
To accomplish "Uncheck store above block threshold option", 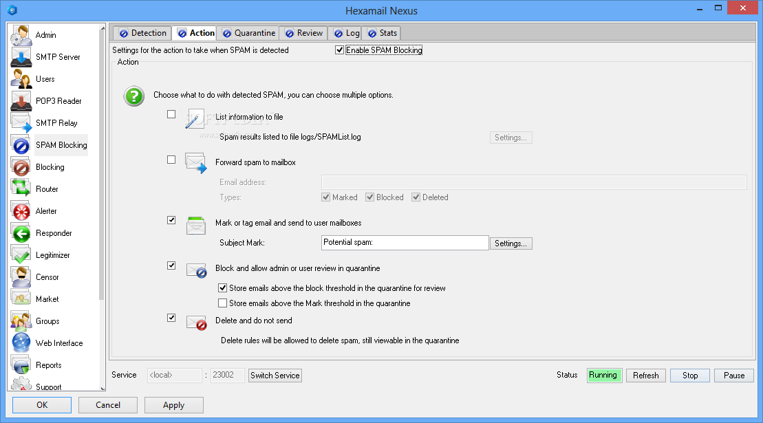I will (x=222, y=288).
